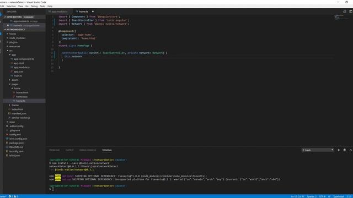Open home.html in explorer
353x198 pixels.
(x=22, y=92)
